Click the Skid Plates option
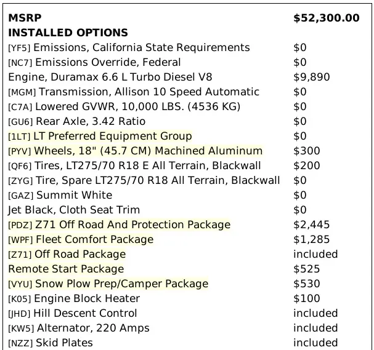This screenshot has height=350, width=374. pos(64,343)
